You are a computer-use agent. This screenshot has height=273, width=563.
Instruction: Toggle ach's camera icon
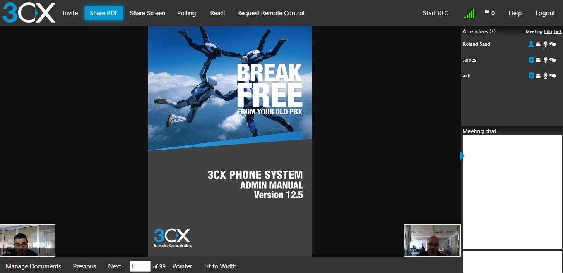point(539,76)
